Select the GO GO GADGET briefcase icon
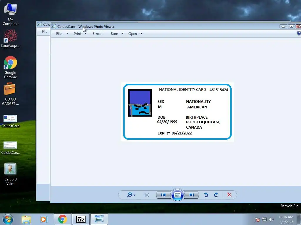The height and width of the screenshot is (225, 301). 10,94
